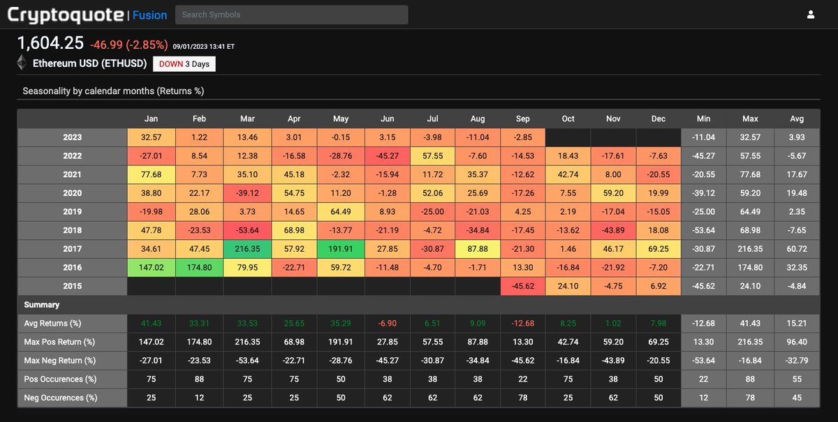
Task: Select the Max column header
Action: (x=751, y=119)
